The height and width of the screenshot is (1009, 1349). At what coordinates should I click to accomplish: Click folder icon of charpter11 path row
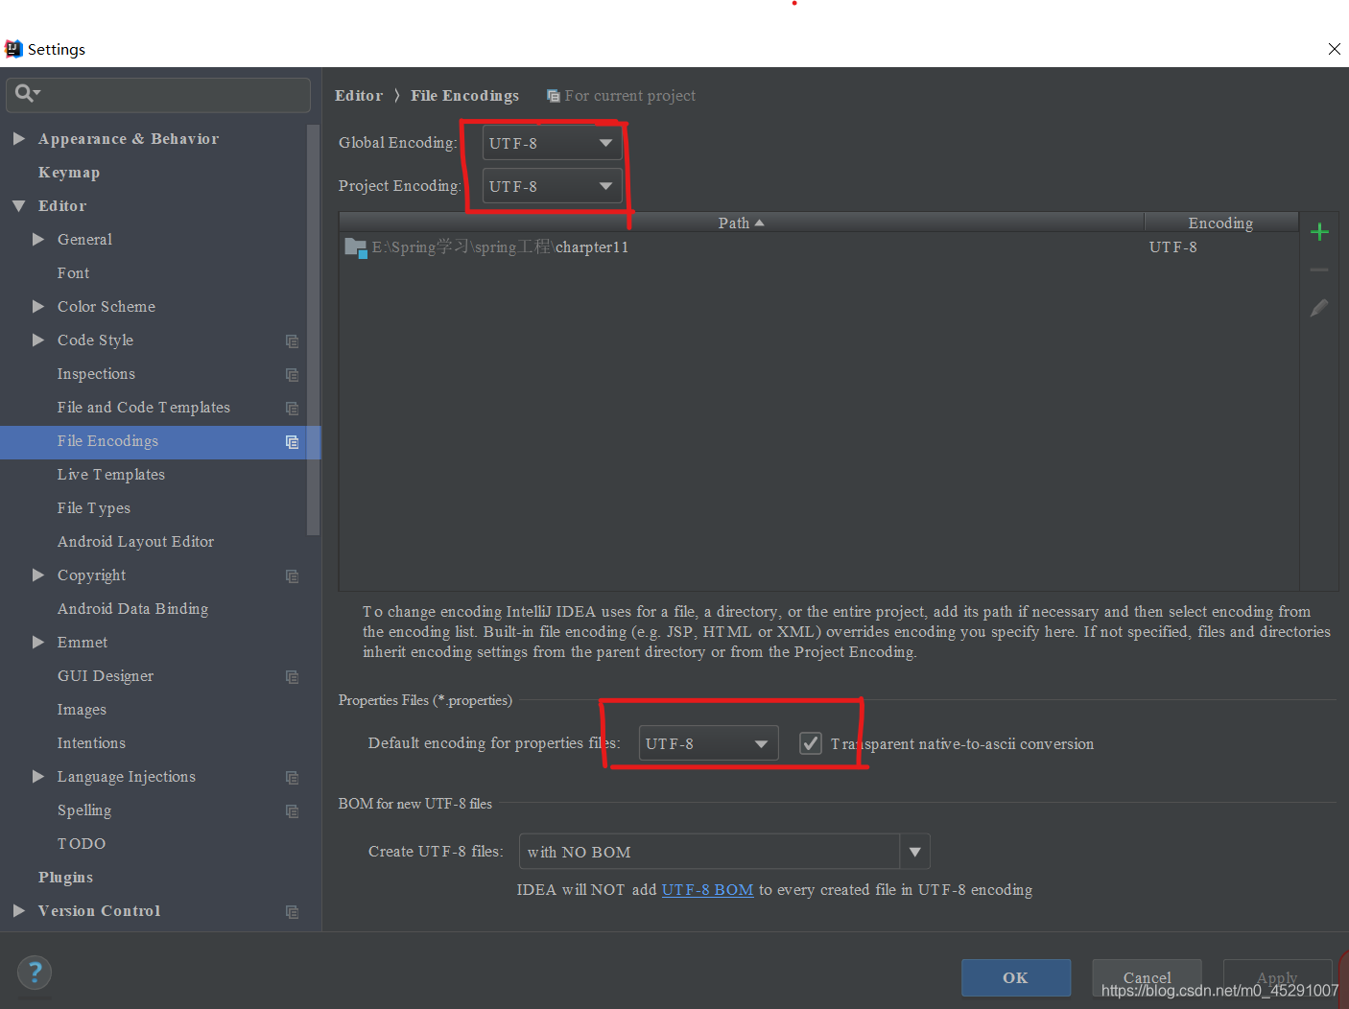[356, 247]
